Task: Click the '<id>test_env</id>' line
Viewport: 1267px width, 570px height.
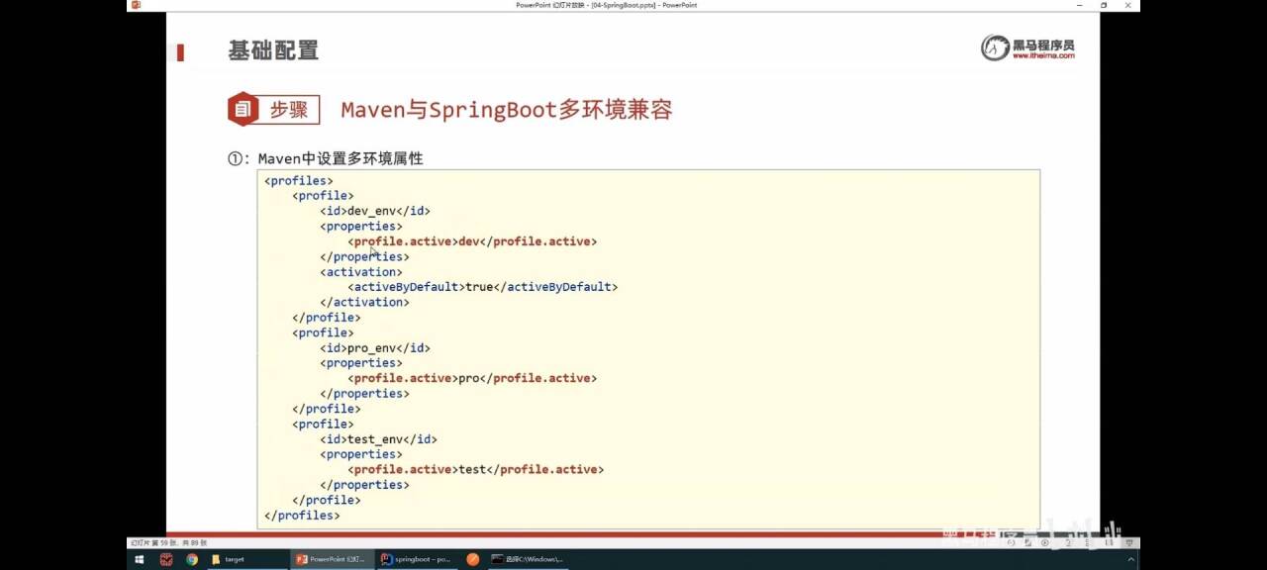Action: pos(378,439)
